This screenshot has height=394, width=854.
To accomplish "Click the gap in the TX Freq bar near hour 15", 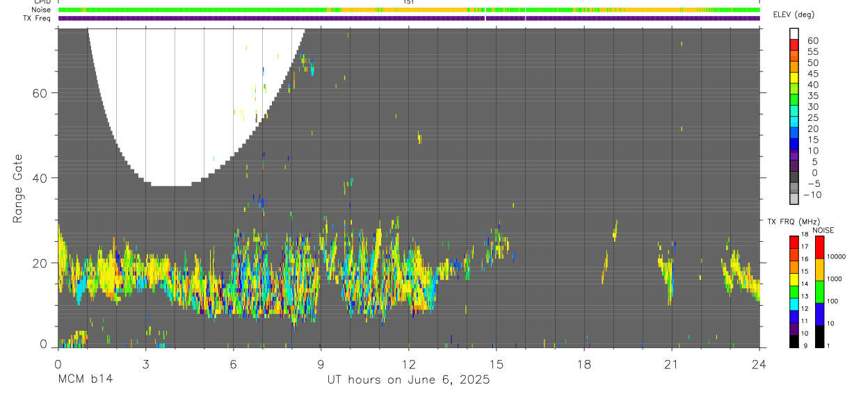I will point(485,18).
